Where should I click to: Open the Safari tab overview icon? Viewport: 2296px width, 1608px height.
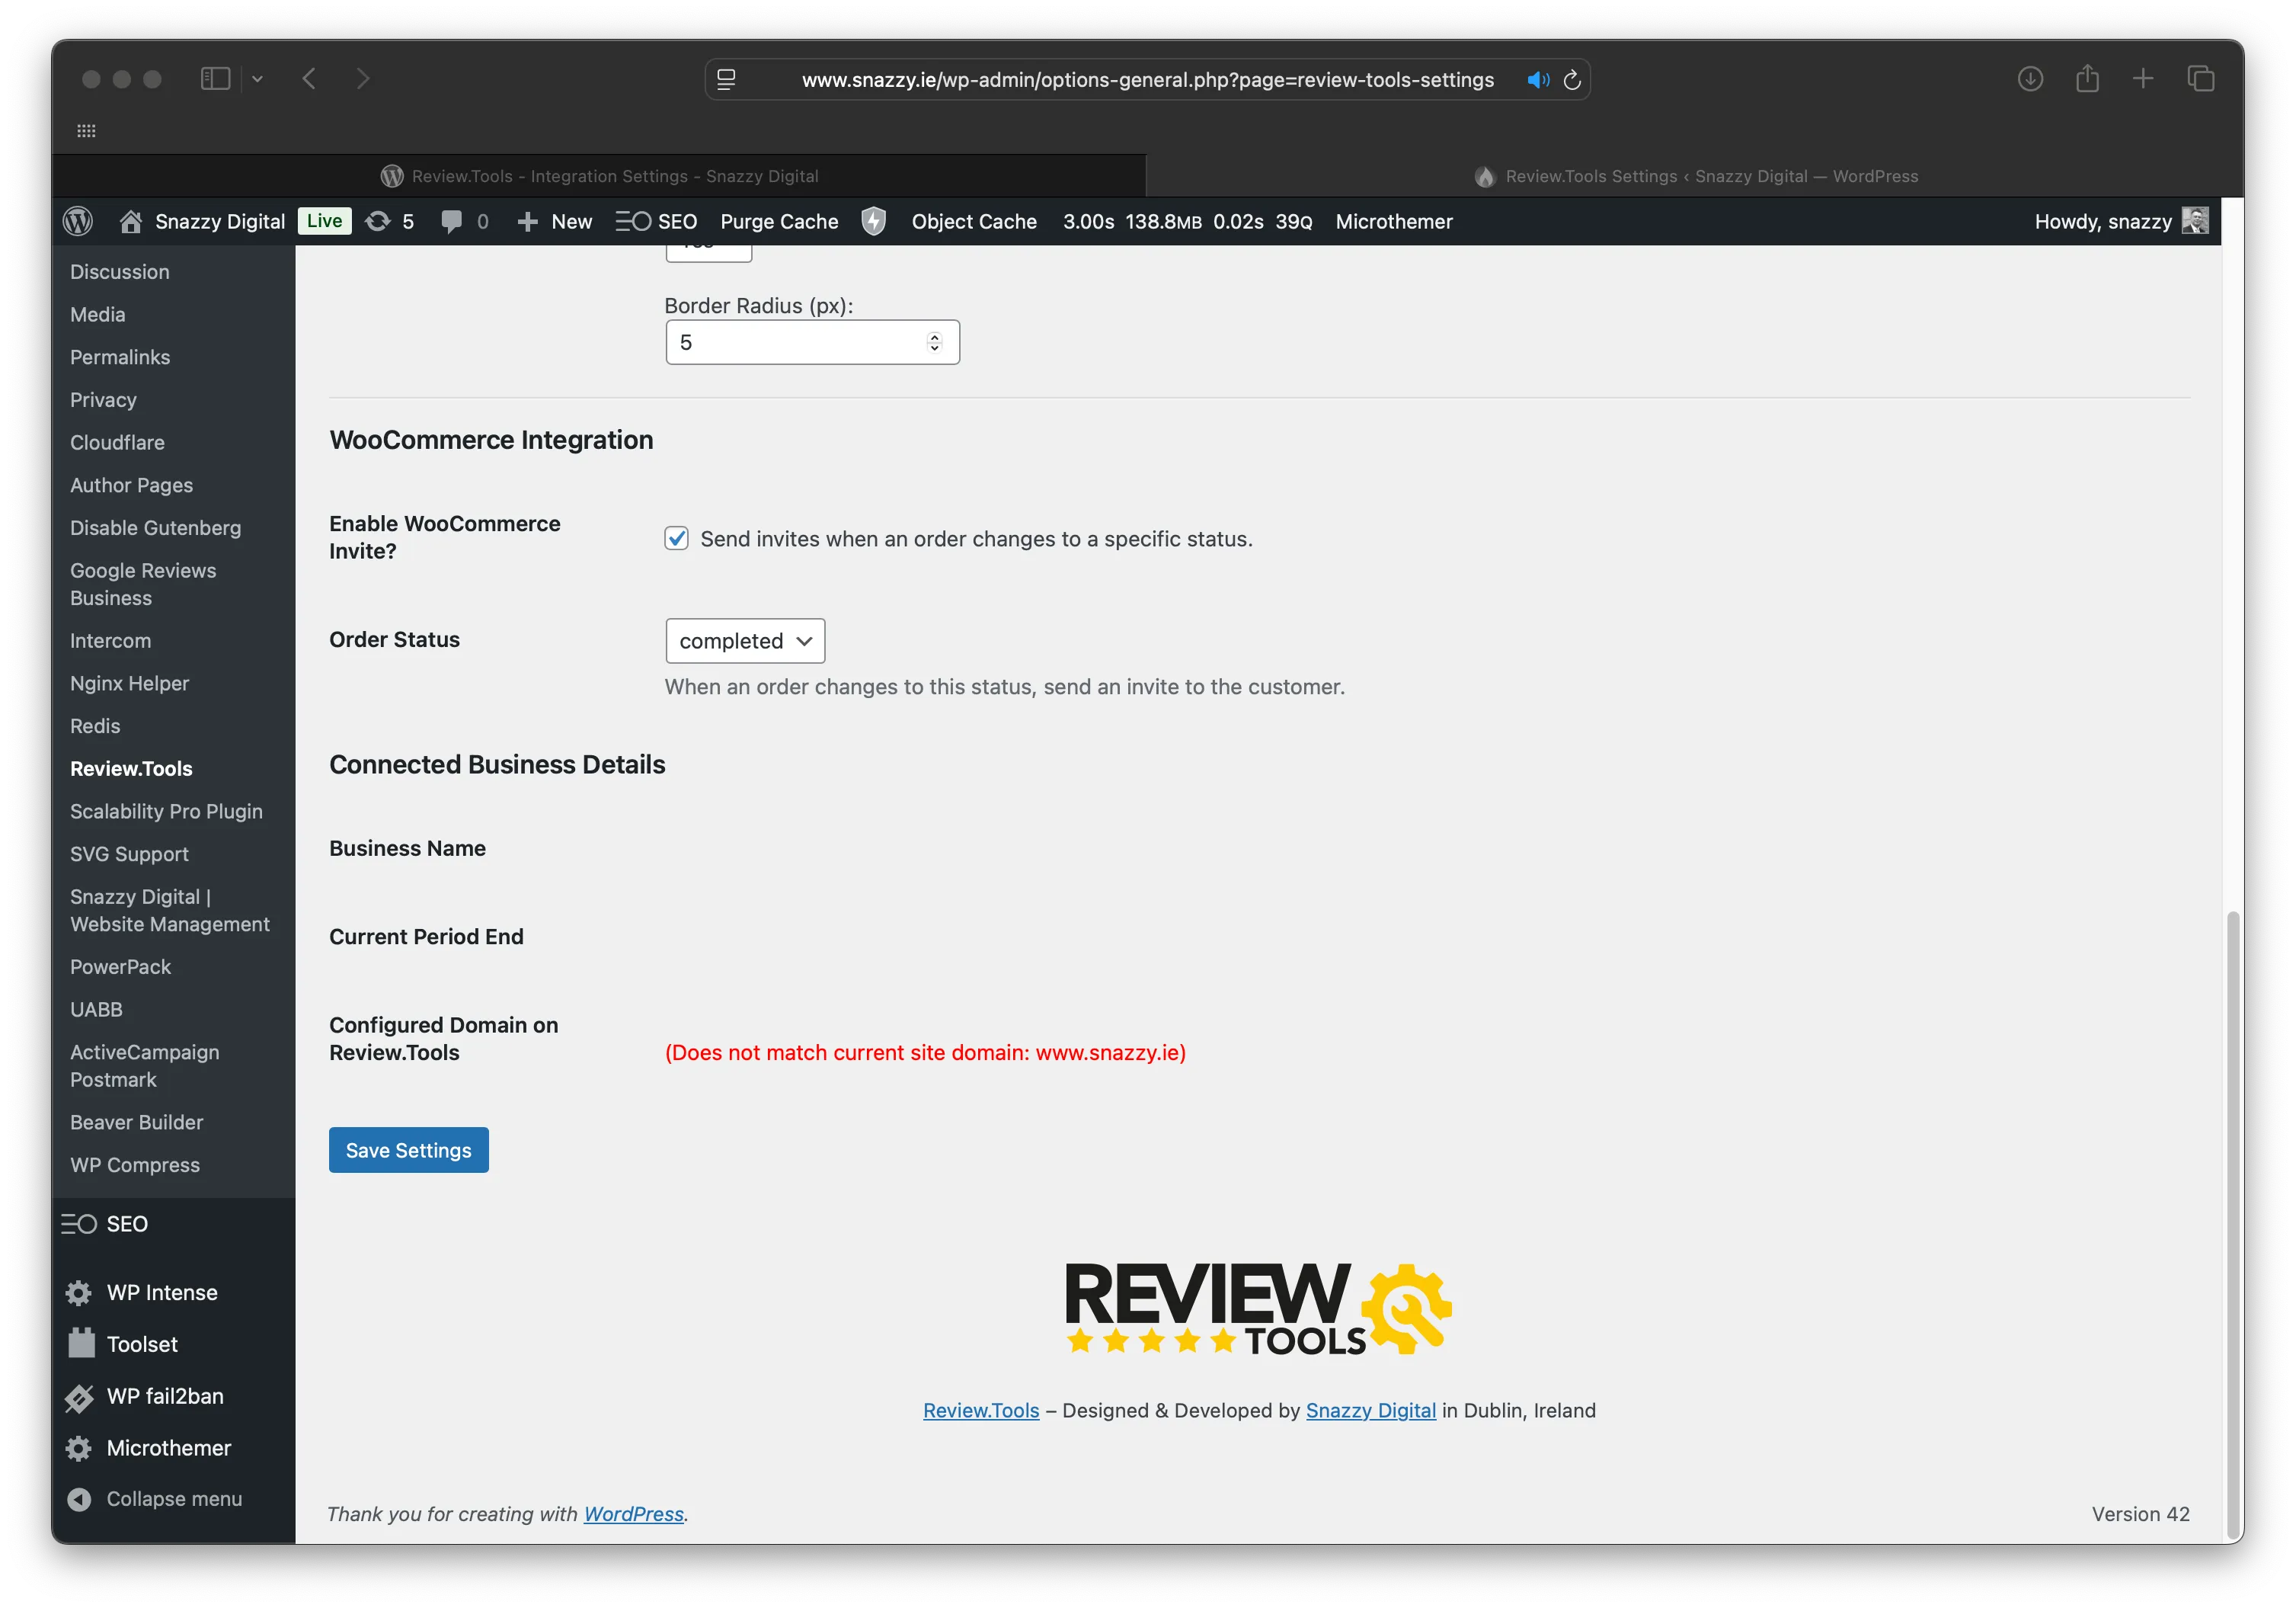tap(2201, 78)
